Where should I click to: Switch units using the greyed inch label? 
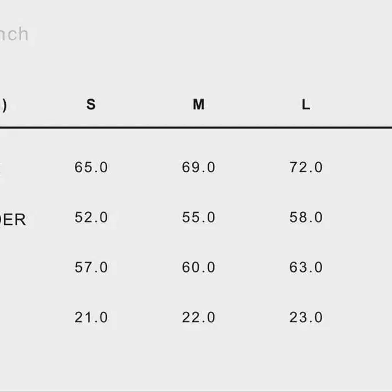coord(14,34)
